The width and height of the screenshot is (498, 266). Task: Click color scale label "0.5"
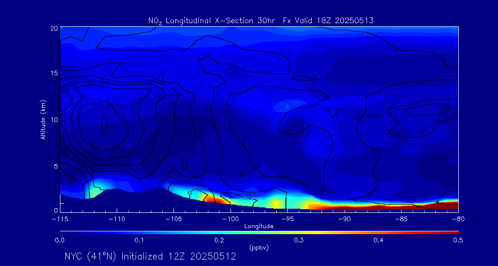[x=458, y=241]
